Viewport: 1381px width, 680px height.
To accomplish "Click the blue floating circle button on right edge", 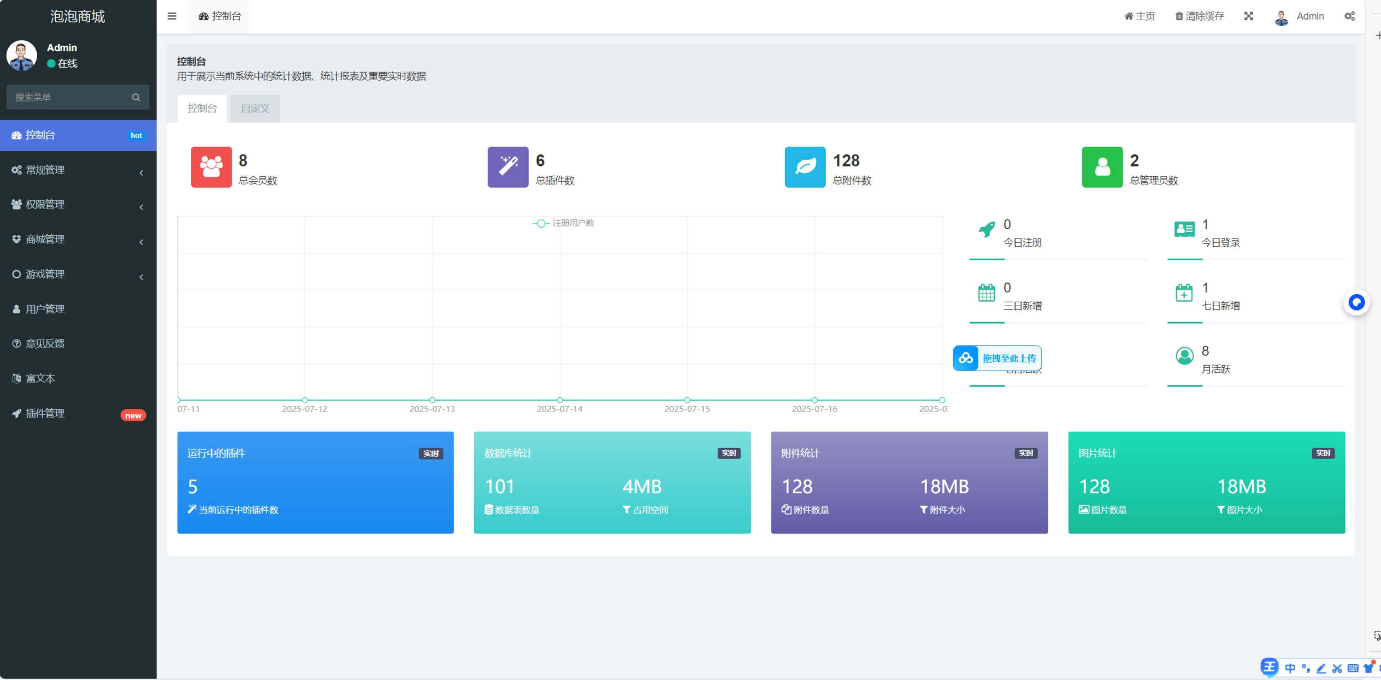I will click(1356, 302).
